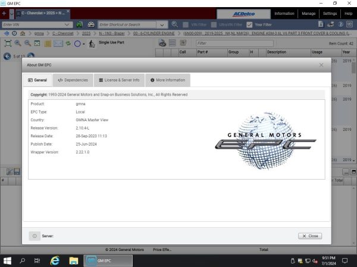Open the Settings menu
This screenshot has width=357, height=267.
click(330, 14)
